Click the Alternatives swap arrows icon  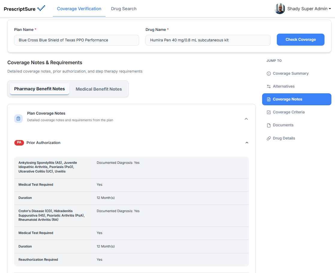[x=269, y=86]
